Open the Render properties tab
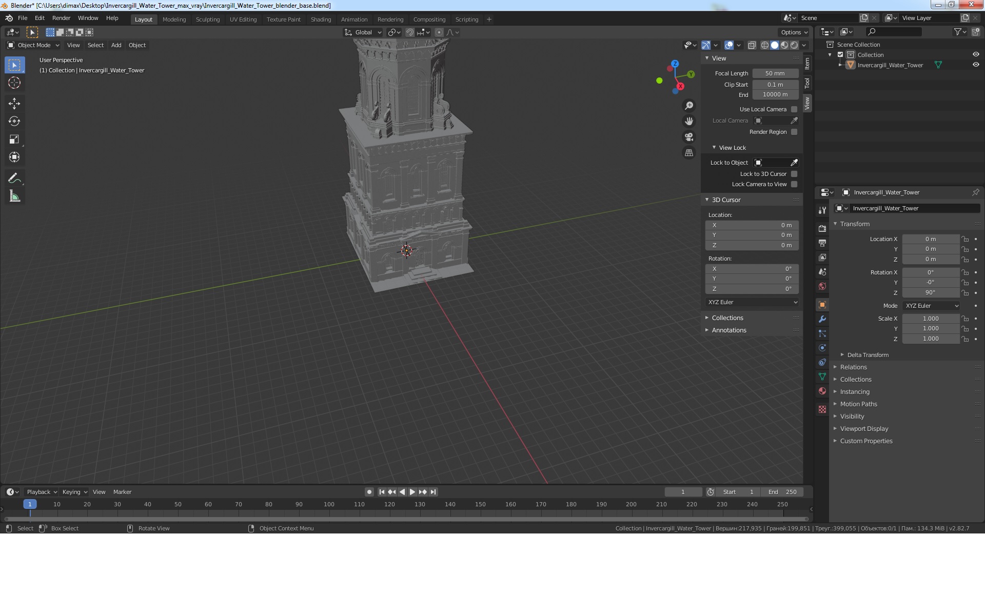Image resolution: width=985 pixels, height=594 pixels. click(x=822, y=229)
